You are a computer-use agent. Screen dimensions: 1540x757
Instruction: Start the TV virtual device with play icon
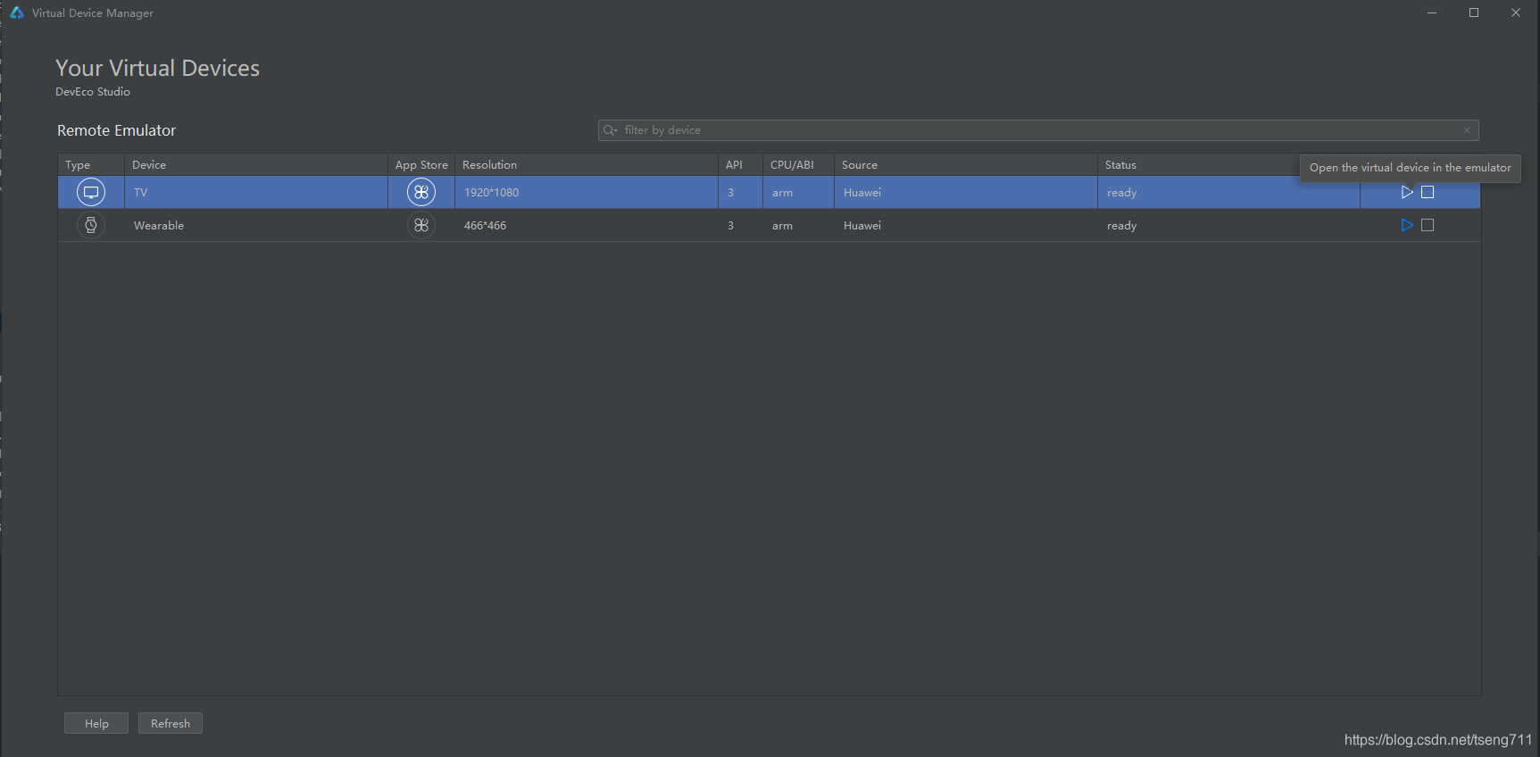click(x=1407, y=192)
